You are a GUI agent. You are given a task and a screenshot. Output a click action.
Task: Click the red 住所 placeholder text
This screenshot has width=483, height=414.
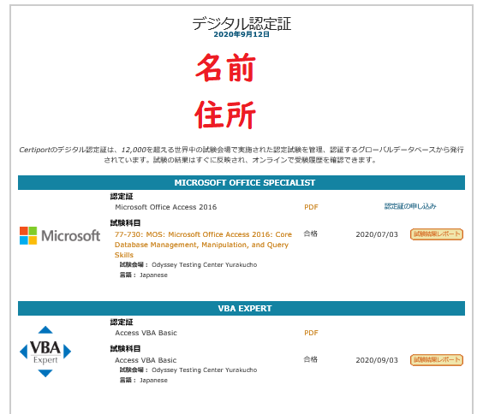225,115
